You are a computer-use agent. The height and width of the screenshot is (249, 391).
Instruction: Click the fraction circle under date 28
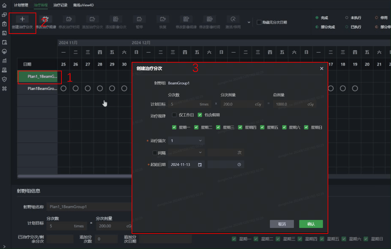(100, 88)
